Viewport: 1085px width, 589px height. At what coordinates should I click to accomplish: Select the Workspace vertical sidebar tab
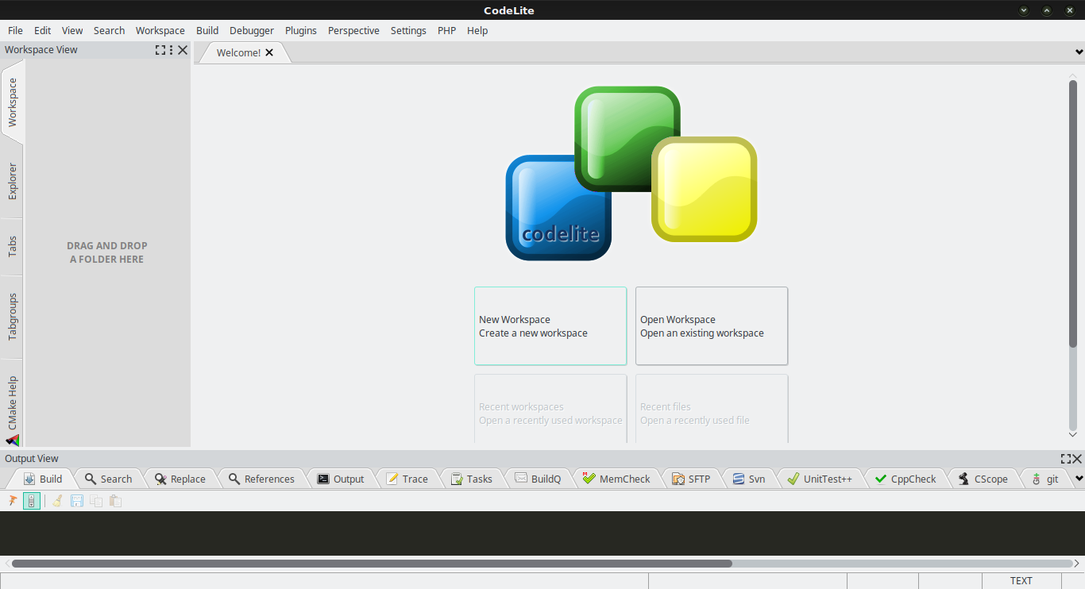tap(13, 102)
